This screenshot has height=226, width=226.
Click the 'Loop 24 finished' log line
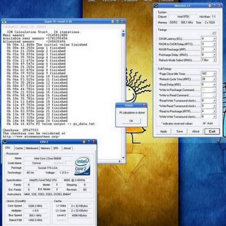(x=37, y=121)
